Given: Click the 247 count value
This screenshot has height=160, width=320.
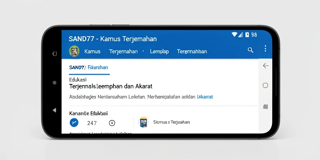Looking at the screenshot, I should pyautogui.click(x=92, y=123).
